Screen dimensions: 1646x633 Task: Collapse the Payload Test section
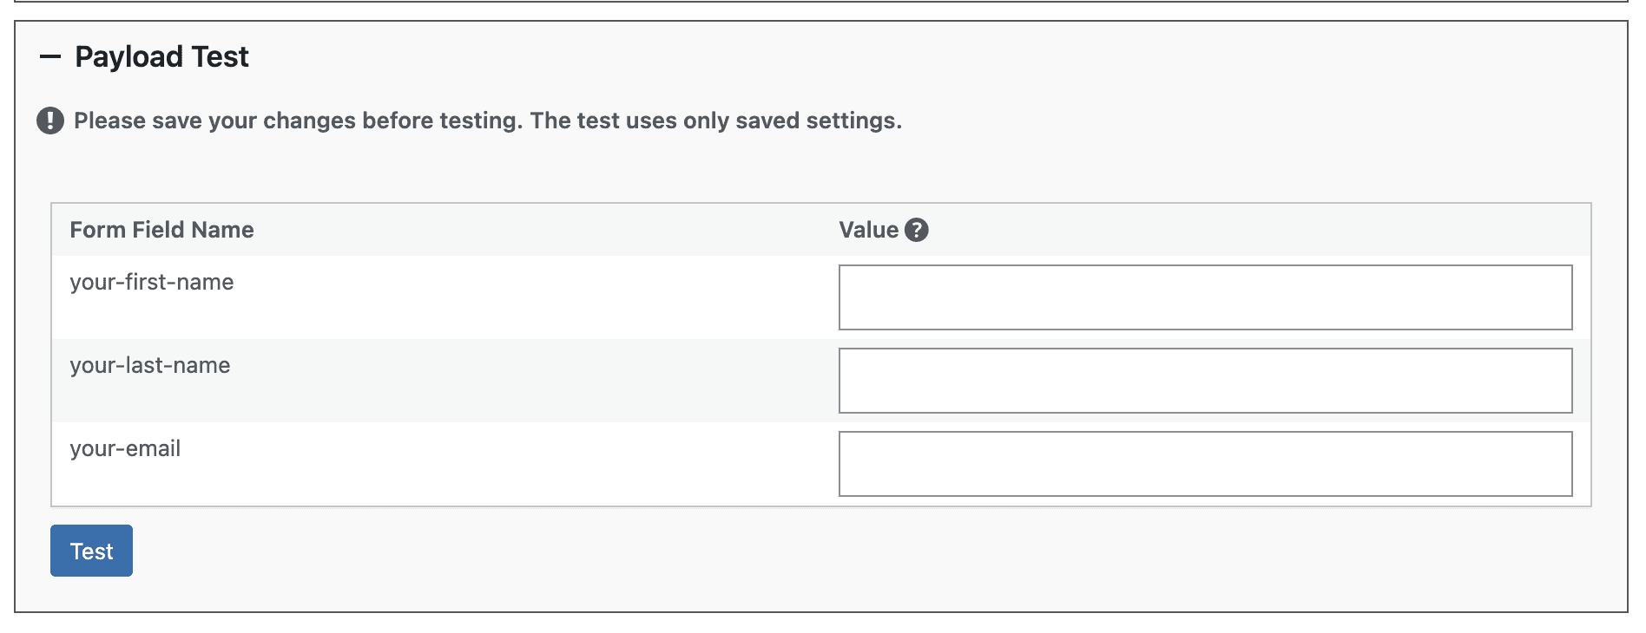coord(50,57)
